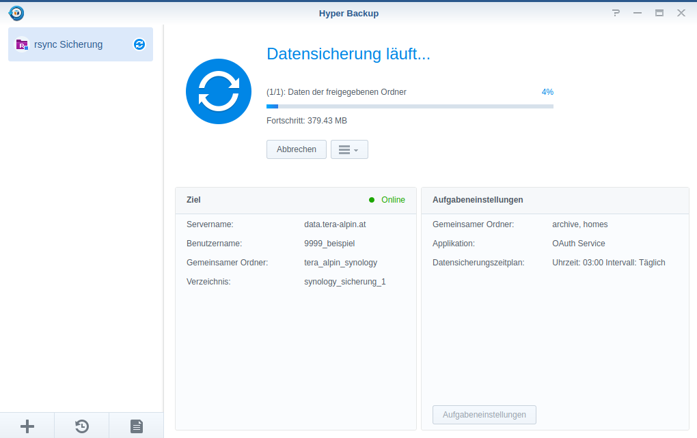Click the large blue sync circle icon

pos(219,91)
